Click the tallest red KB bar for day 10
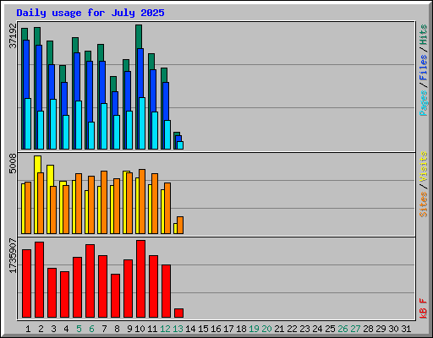 click(x=140, y=279)
